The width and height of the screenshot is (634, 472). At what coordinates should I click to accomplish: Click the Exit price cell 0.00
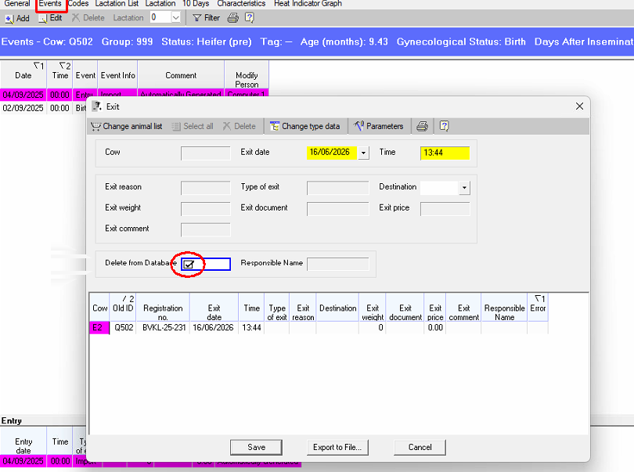435,328
